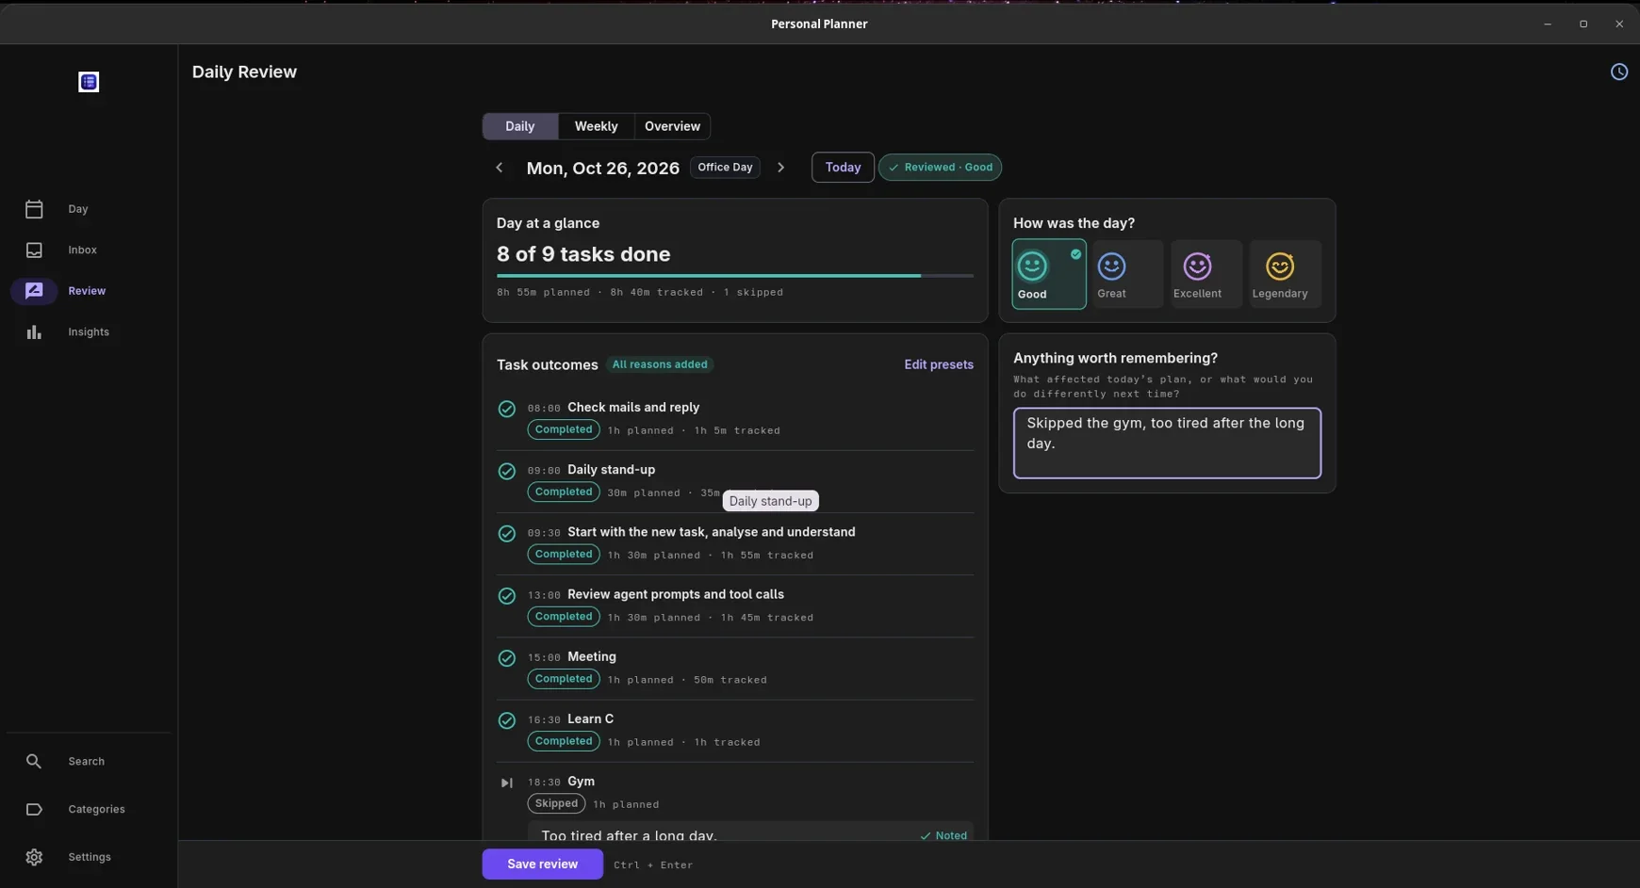Toggle check circle for Daily stand-up
The image size is (1640, 888).
506,471
